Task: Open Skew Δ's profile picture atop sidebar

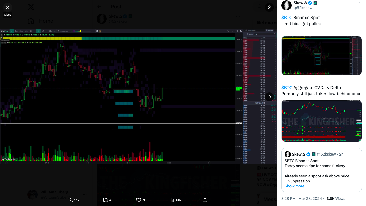Action: (286, 5)
